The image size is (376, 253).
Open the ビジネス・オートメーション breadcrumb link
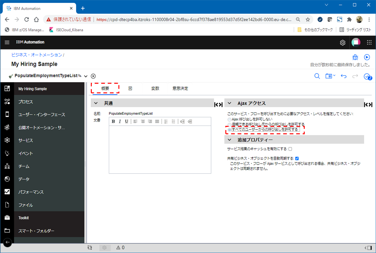[37, 55]
